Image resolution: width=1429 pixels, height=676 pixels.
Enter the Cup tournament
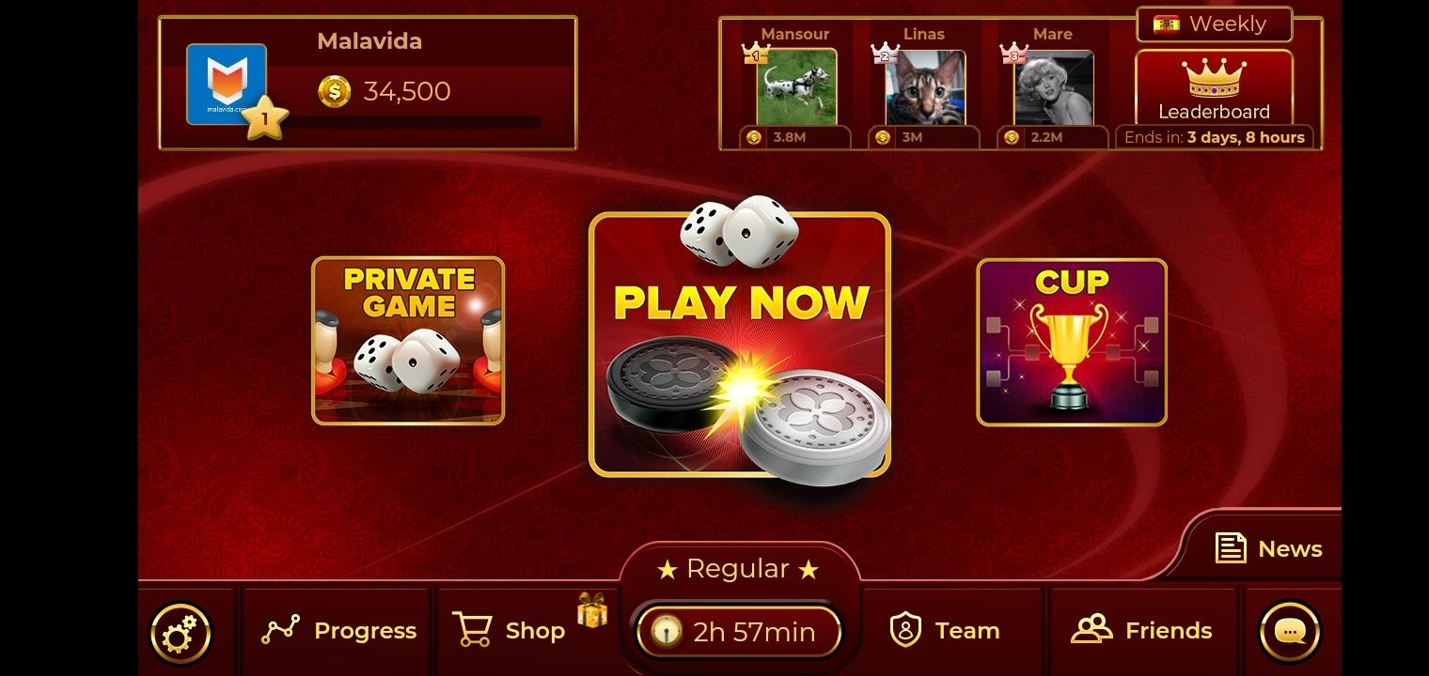(x=1072, y=343)
